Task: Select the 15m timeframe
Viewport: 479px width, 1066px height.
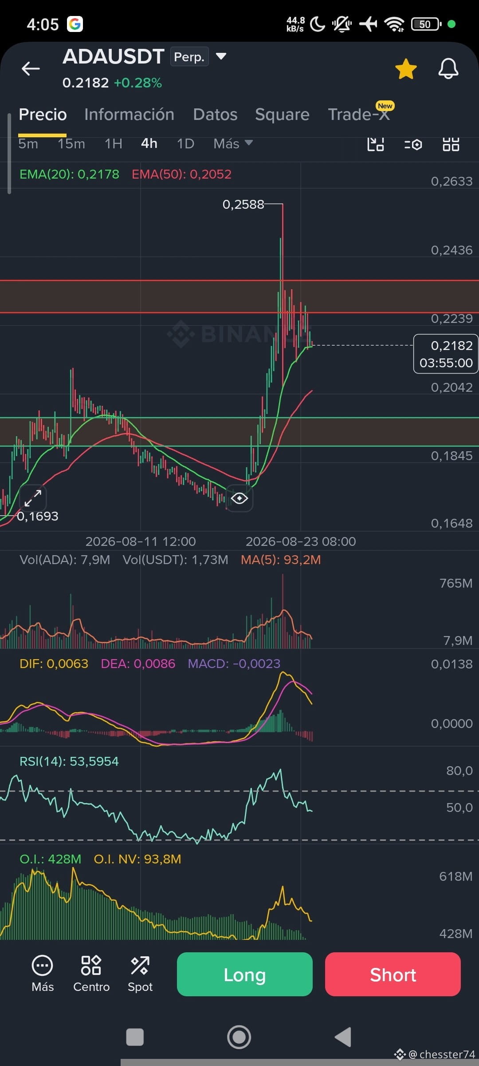Action: (71, 143)
